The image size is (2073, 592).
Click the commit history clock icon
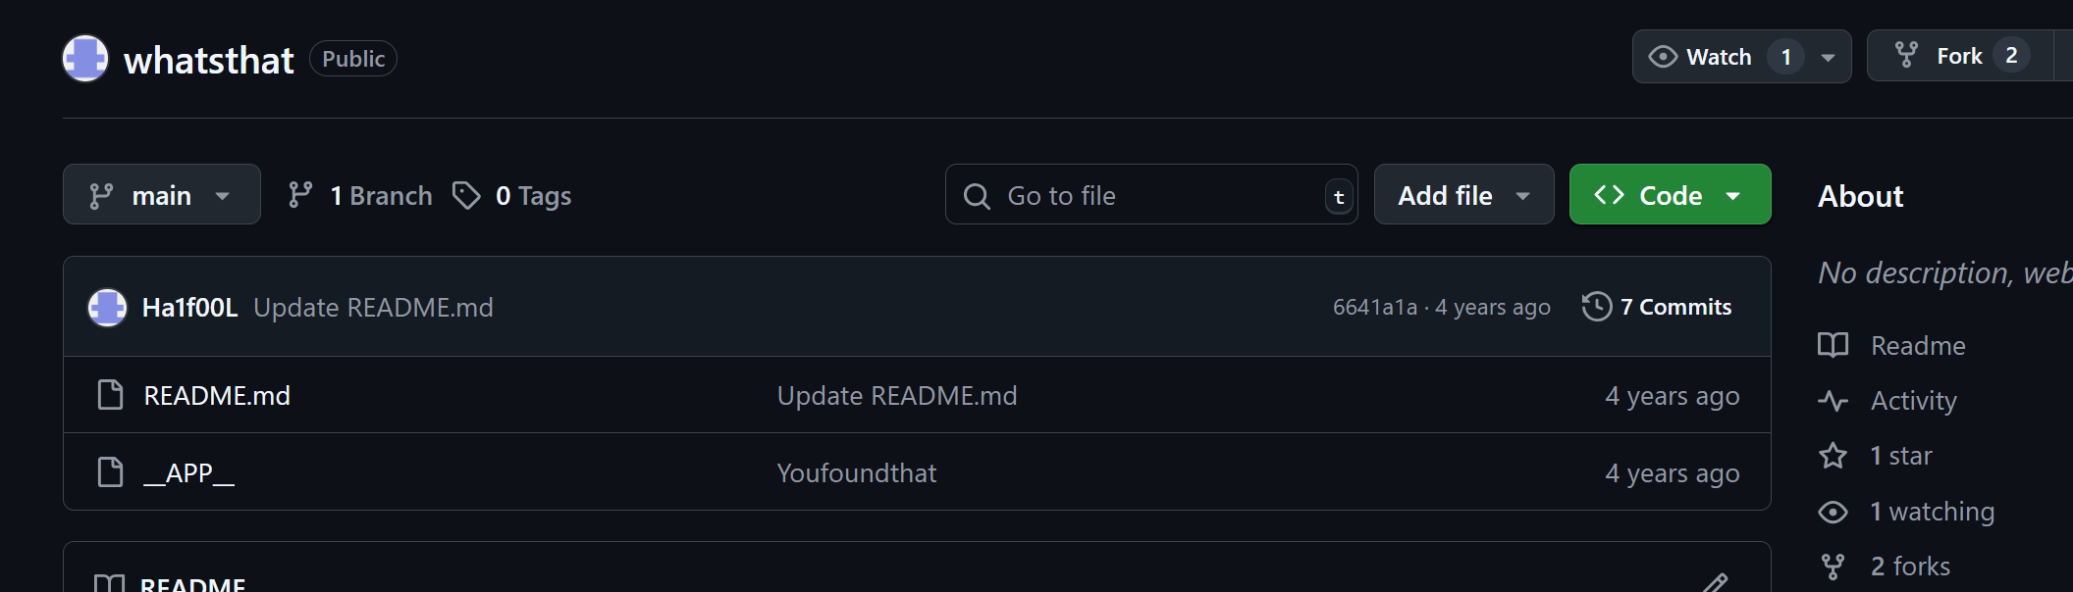tap(1596, 307)
